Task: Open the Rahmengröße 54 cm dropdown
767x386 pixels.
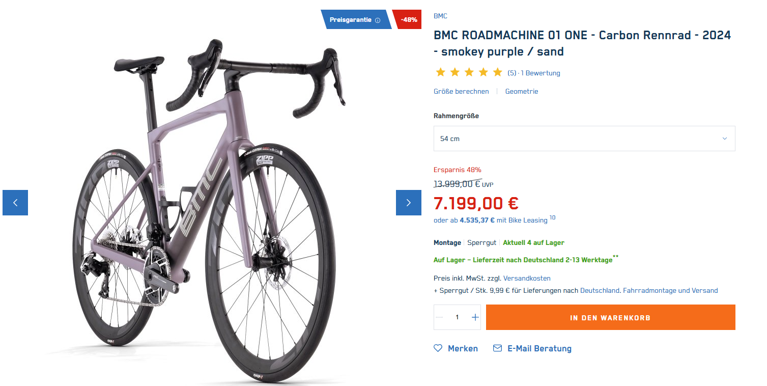Action: pos(584,139)
